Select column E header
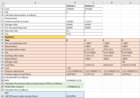The image size is (140, 98). click(x=130, y=3)
